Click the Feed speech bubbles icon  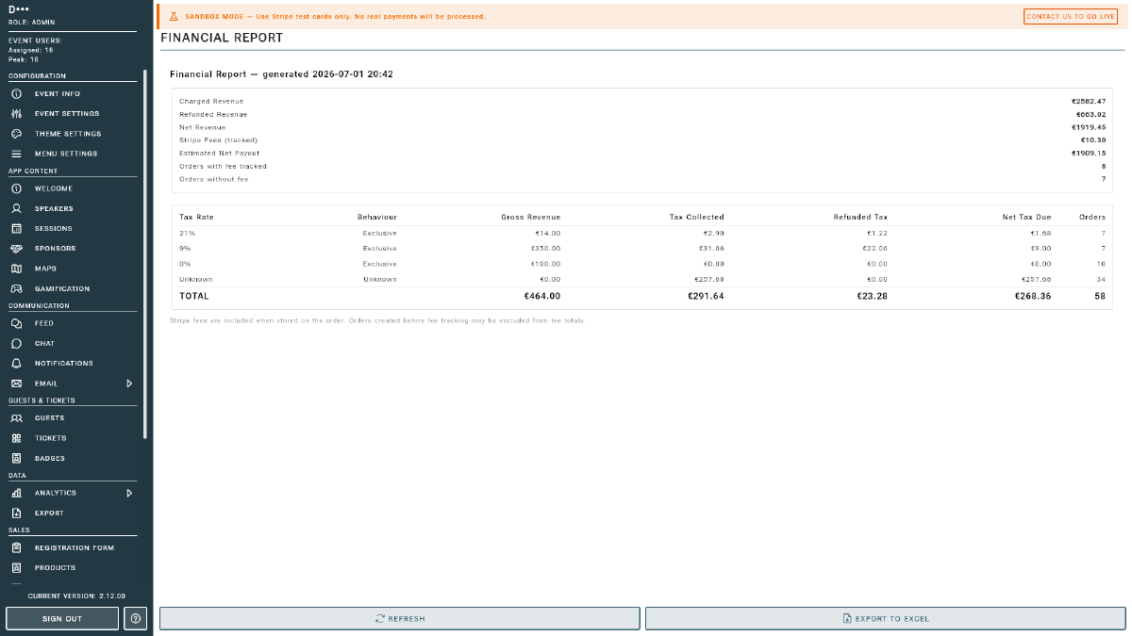point(16,323)
